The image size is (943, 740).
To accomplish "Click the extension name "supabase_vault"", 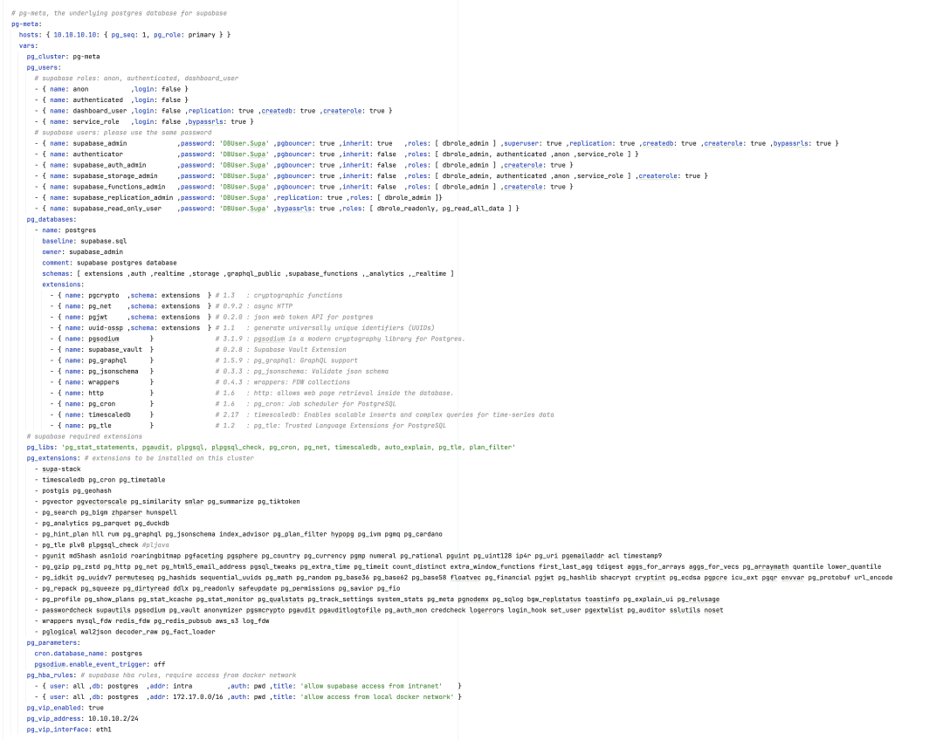I will (x=115, y=350).
